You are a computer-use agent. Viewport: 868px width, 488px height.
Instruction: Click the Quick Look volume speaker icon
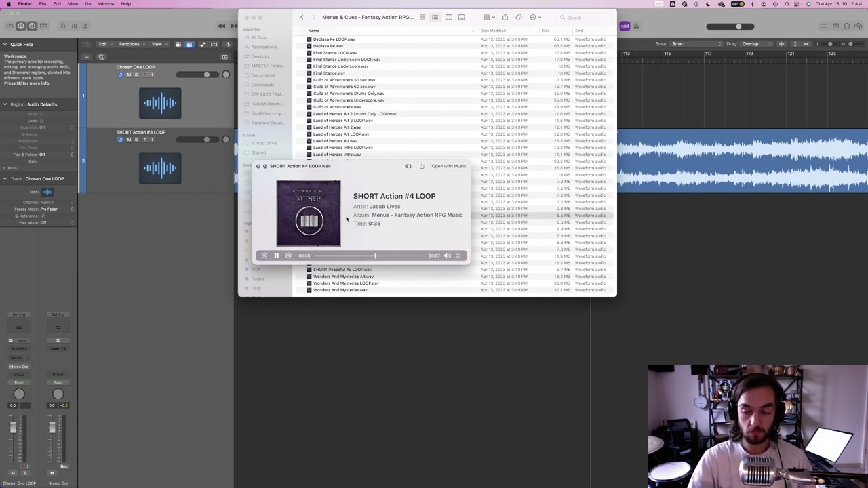(x=447, y=256)
